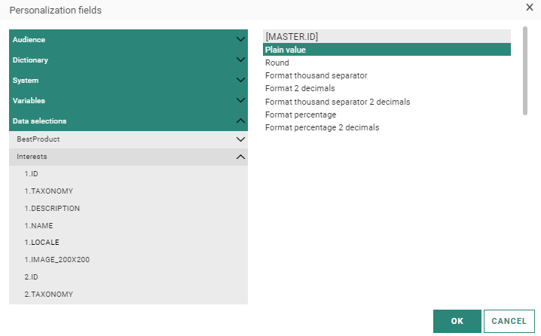
Task: Close the Personalization fields dialog
Action: (x=529, y=7)
